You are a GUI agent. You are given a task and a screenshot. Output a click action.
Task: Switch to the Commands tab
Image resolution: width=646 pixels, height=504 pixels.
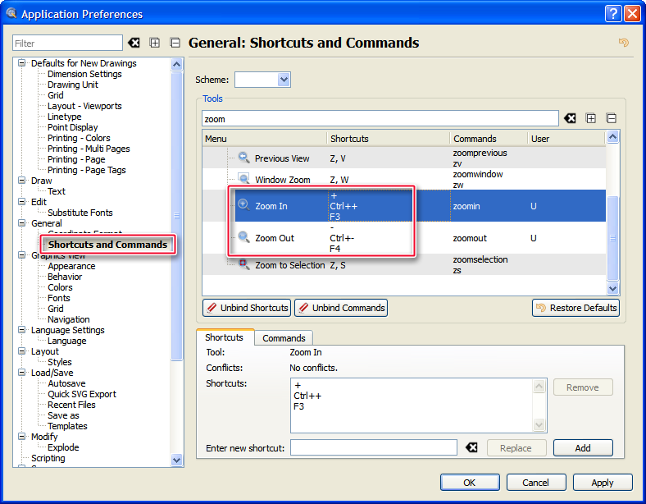point(284,338)
